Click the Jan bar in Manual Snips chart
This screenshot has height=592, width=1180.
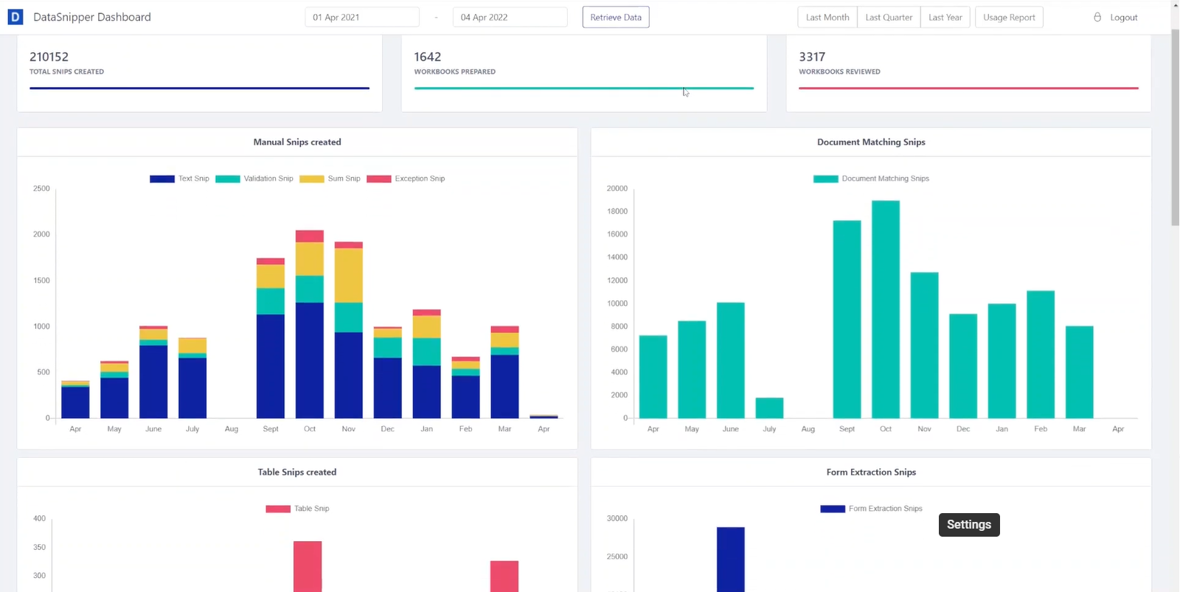[427, 364]
